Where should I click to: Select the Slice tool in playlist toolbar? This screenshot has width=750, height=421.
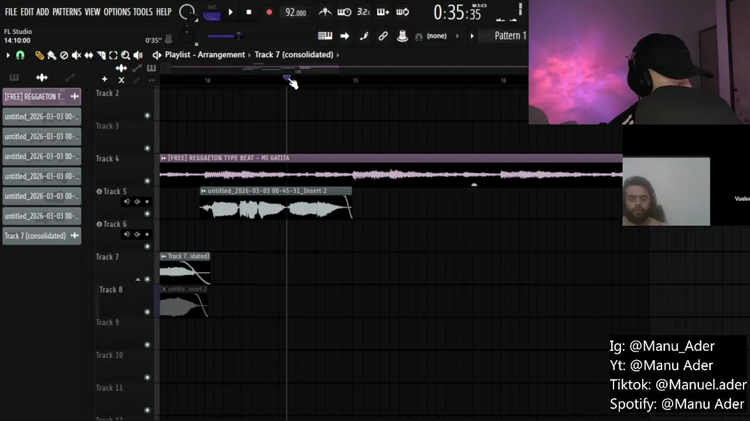click(101, 55)
